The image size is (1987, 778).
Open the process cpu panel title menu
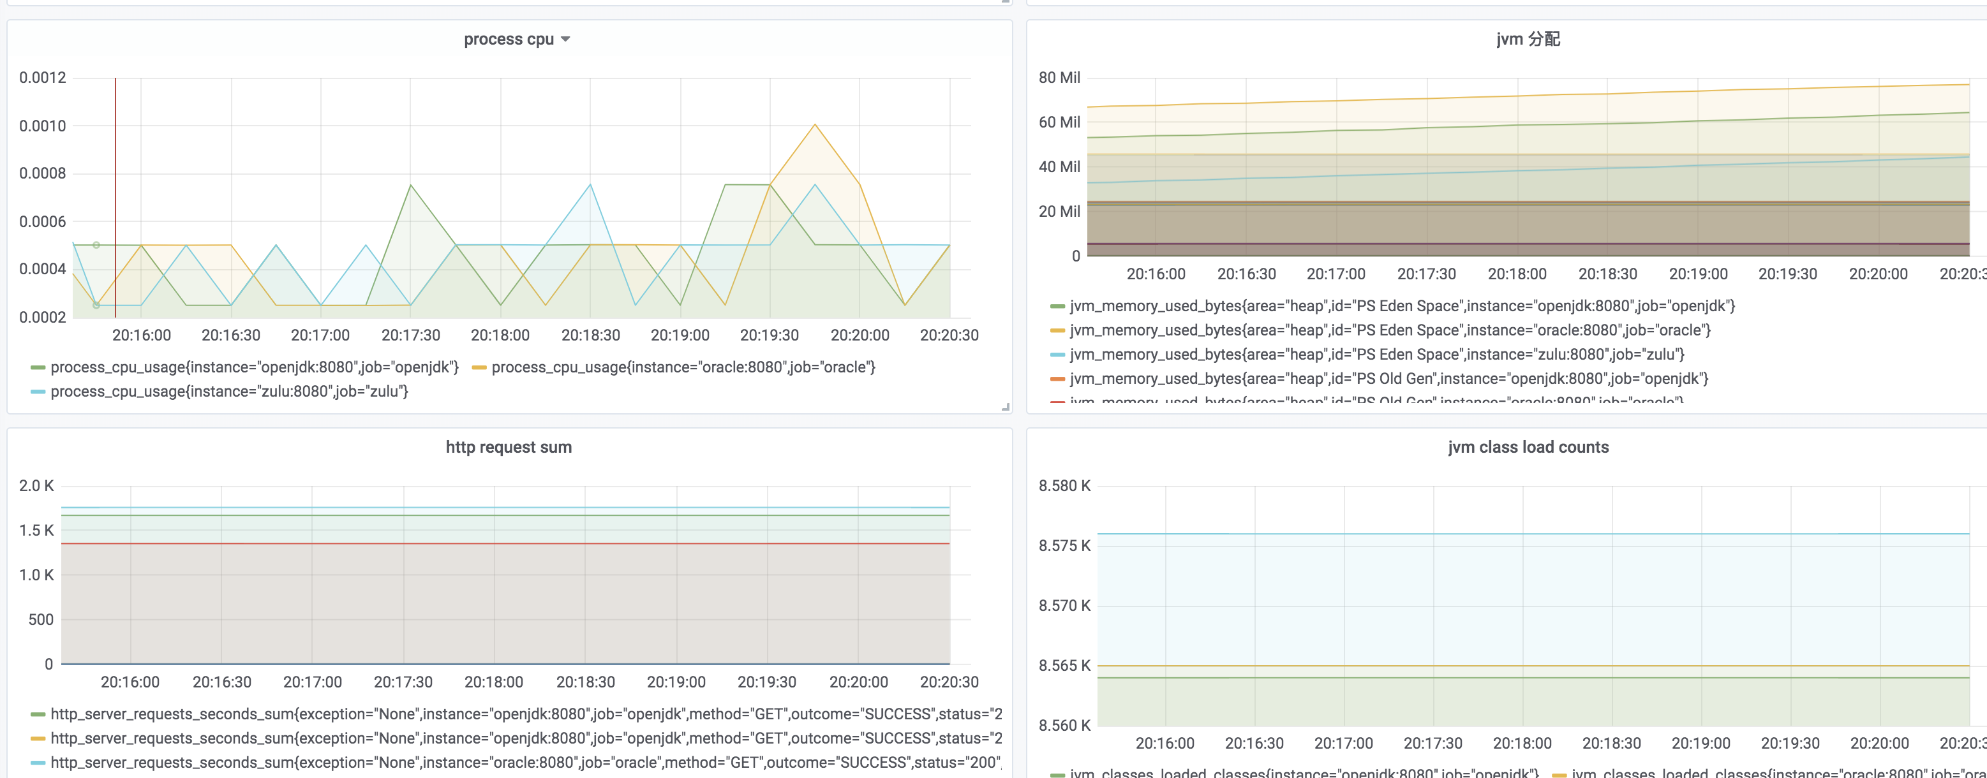[x=509, y=40]
